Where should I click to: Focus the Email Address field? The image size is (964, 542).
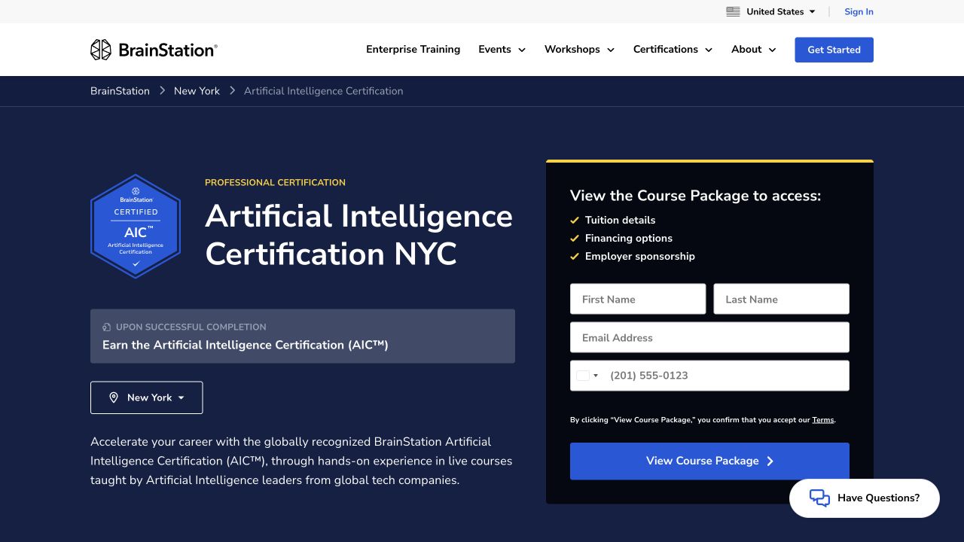(709, 337)
